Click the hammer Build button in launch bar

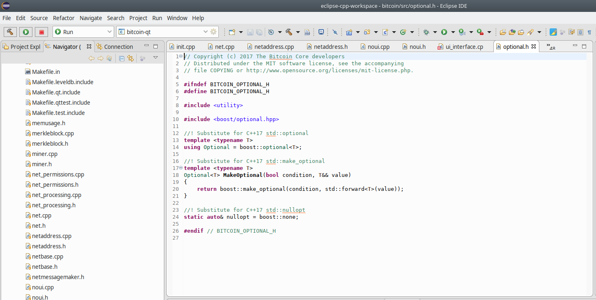10,32
